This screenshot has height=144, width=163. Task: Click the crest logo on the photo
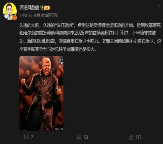pos(61,62)
